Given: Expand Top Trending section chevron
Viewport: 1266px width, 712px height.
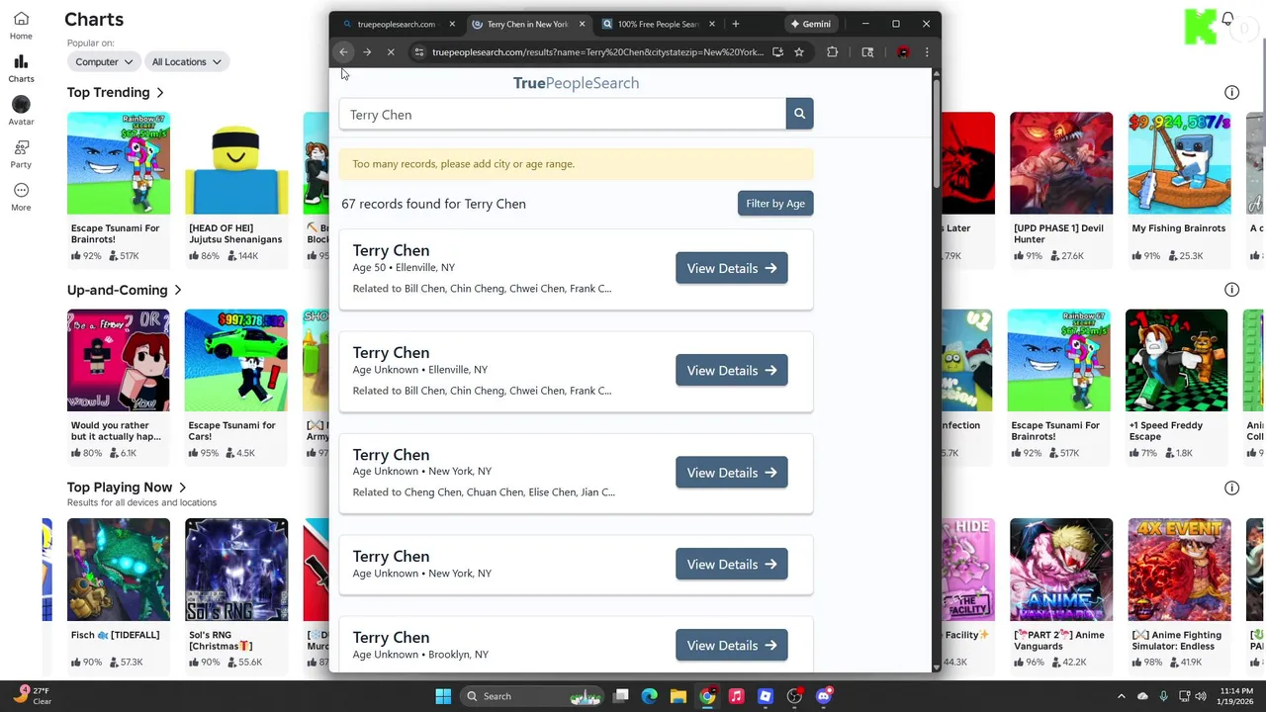Looking at the screenshot, I should coord(159,93).
